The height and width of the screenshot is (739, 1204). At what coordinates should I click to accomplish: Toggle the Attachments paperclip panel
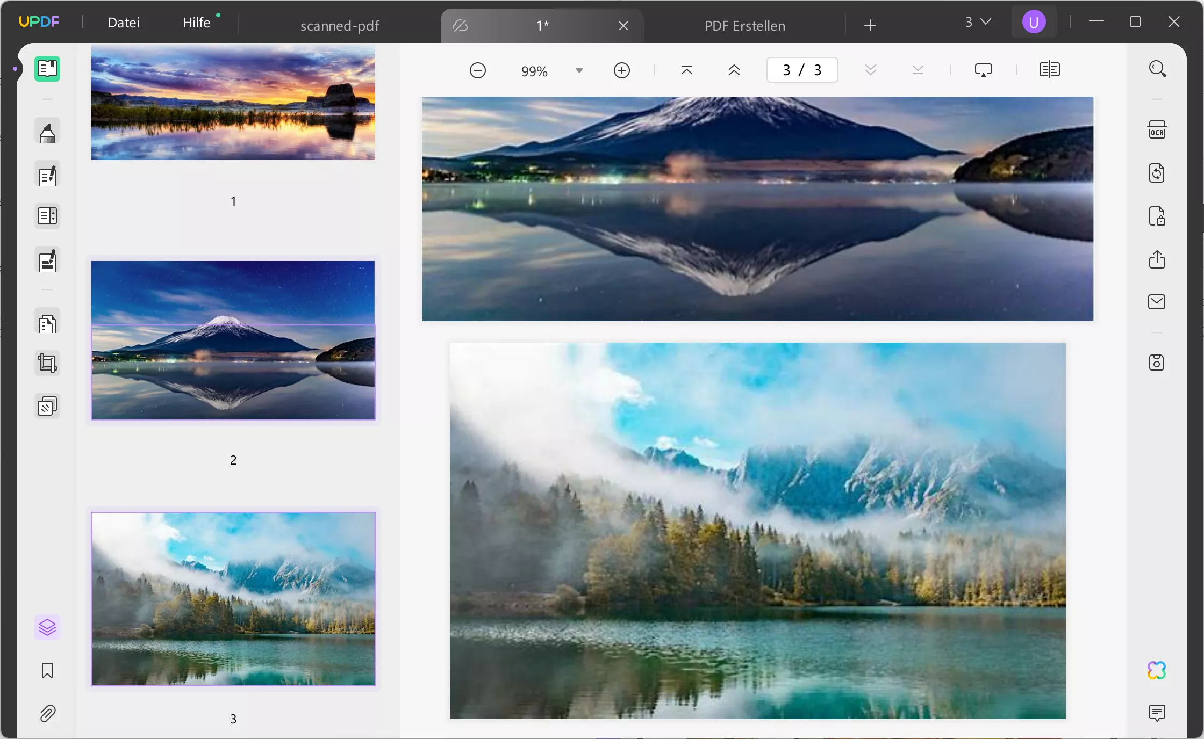(47, 714)
